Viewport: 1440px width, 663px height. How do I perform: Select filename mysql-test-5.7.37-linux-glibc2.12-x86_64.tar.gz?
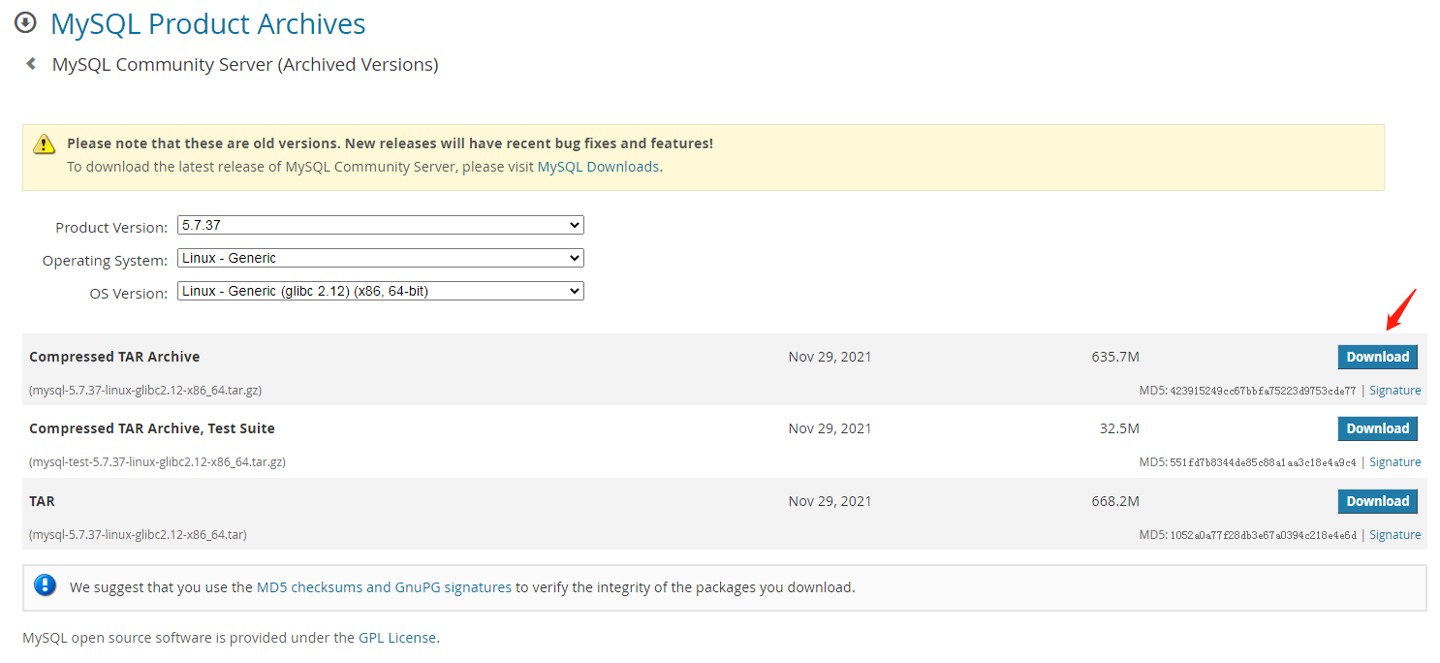(157, 462)
